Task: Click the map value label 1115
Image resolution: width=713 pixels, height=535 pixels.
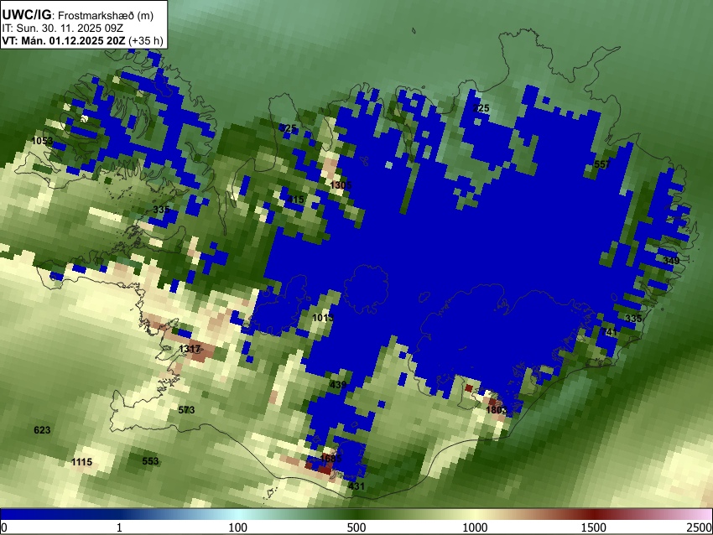Action: 82,462
